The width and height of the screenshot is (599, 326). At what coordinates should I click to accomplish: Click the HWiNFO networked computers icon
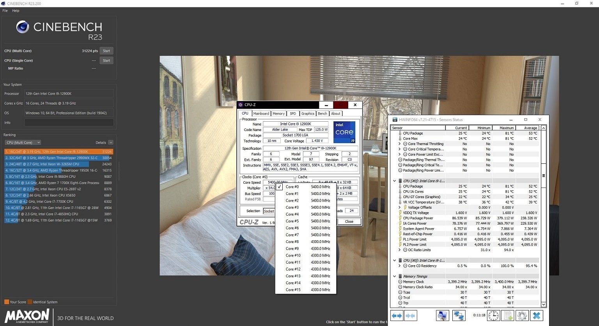point(459,315)
